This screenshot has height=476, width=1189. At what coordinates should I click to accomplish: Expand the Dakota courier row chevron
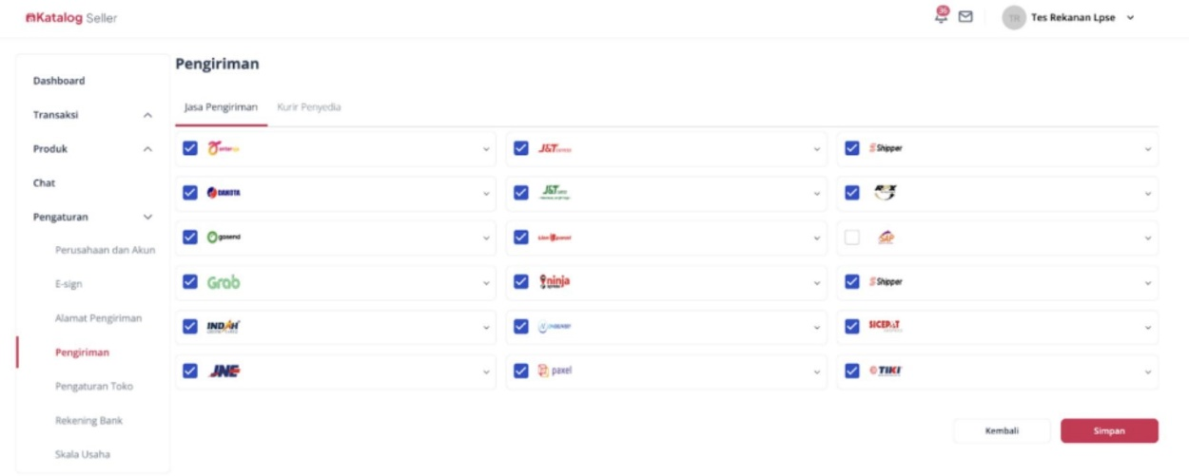[x=486, y=194]
